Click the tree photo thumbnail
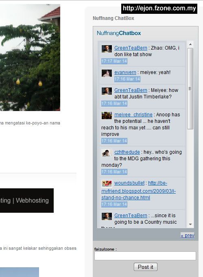The width and height of the screenshot is (203, 277). pyautogui.click(x=30, y=58)
